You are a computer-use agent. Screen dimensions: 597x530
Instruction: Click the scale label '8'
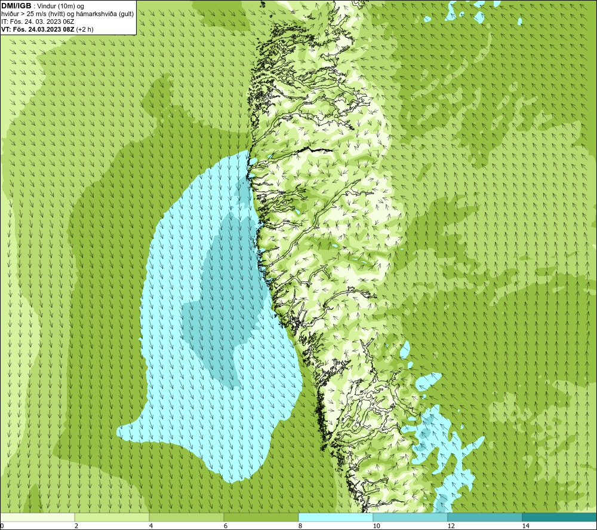coord(300,526)
